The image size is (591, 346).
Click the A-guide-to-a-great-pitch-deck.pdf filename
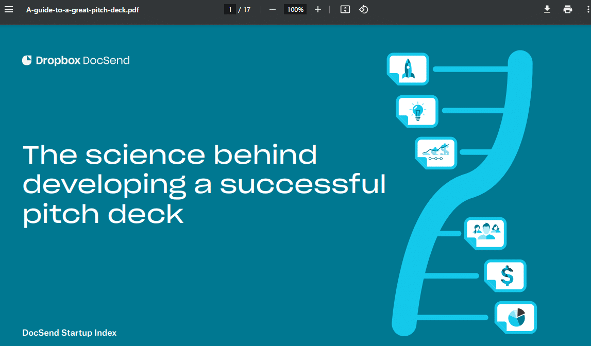click(x=82, y=9)
